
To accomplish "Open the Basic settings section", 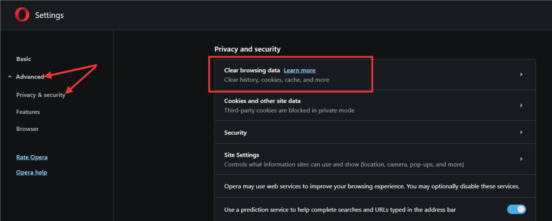I will (x=23, y=59).
